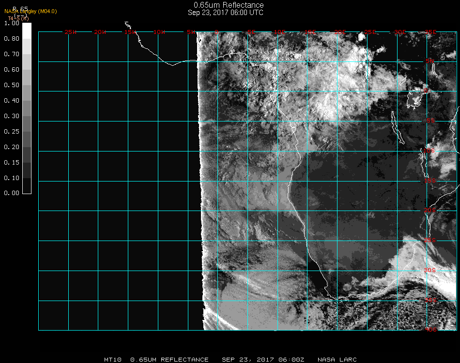Click the 5E longitude label
The width and height of the screenshot is (460, 363).
pos(251,32)
